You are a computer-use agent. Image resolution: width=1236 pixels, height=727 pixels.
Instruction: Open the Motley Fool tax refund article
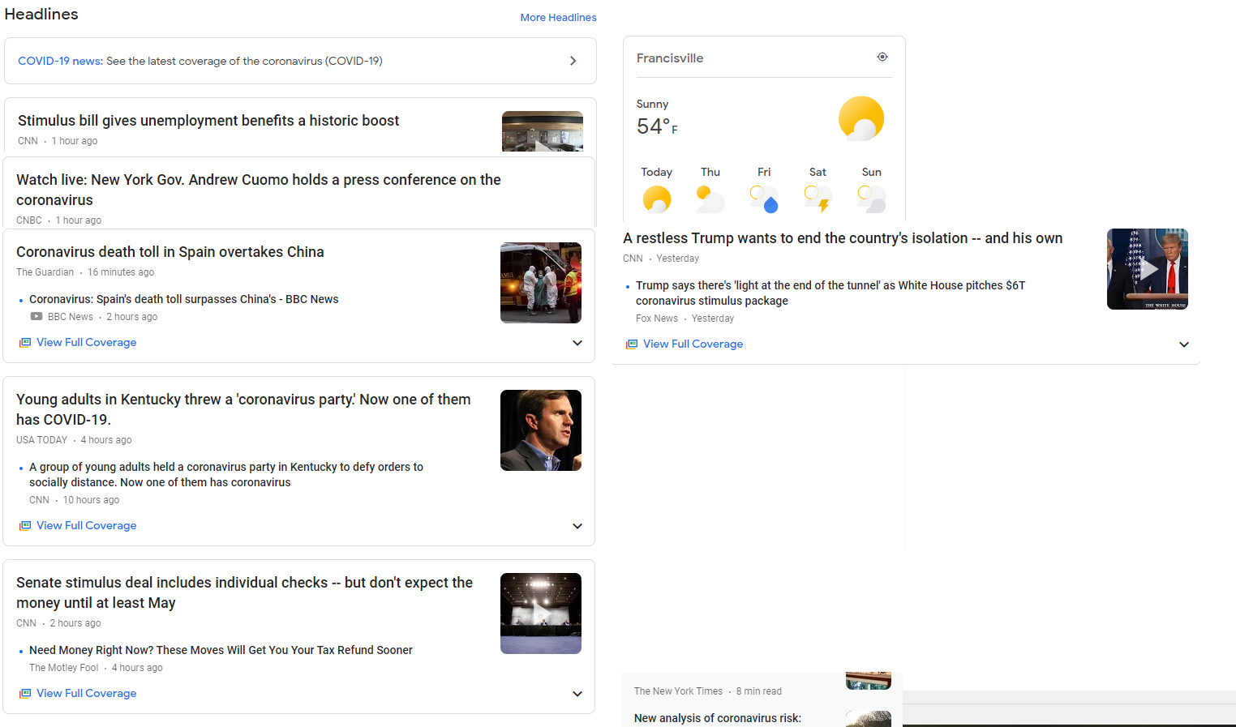[221, 650]
